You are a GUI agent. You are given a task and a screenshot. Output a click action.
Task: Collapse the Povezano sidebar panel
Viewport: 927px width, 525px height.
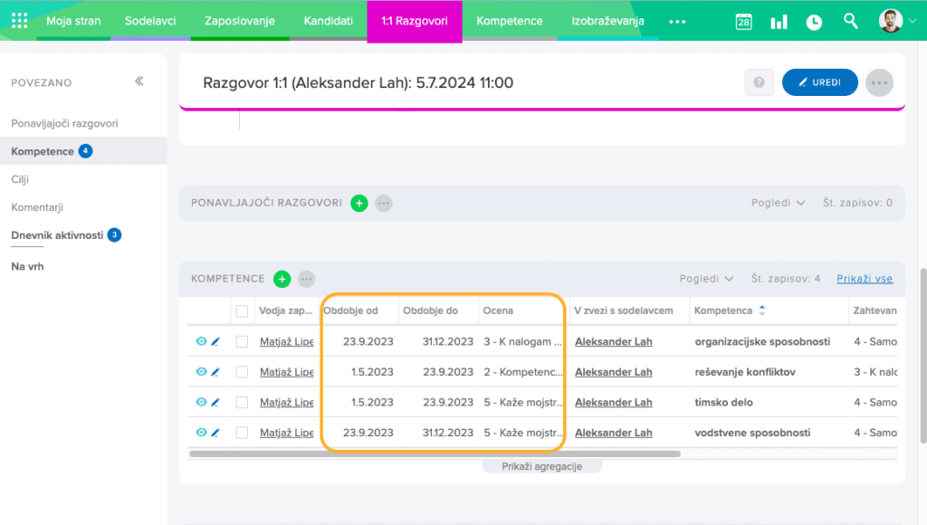pyautogui.click(x=139, y=81)
